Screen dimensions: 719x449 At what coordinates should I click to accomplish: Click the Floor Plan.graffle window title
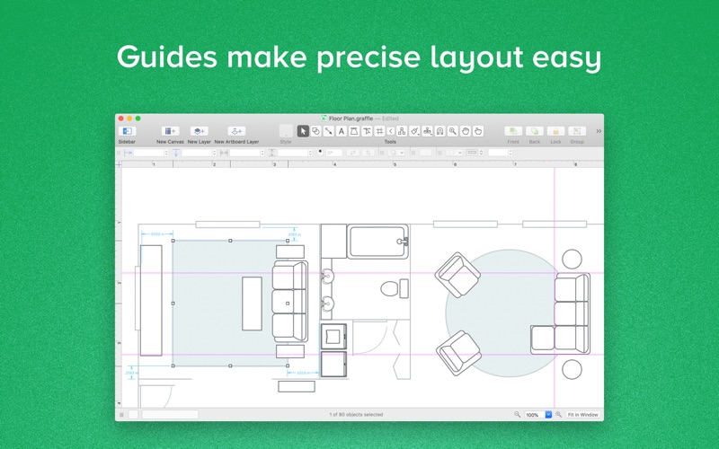[351, 119]
